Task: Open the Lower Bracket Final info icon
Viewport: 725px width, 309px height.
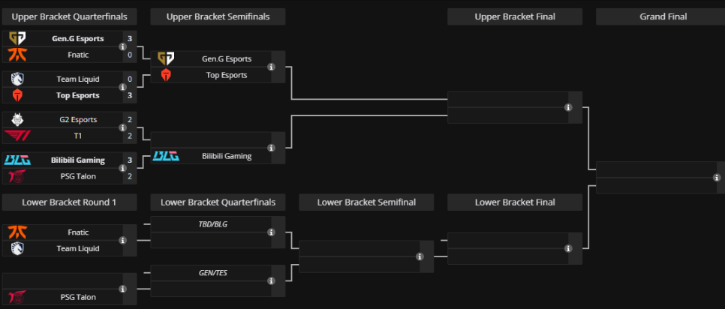Action: tap(568, 248)
